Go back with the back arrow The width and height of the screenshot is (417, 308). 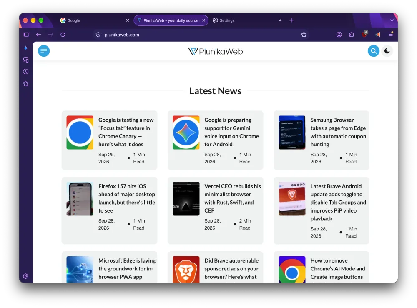tap(38, 35)
